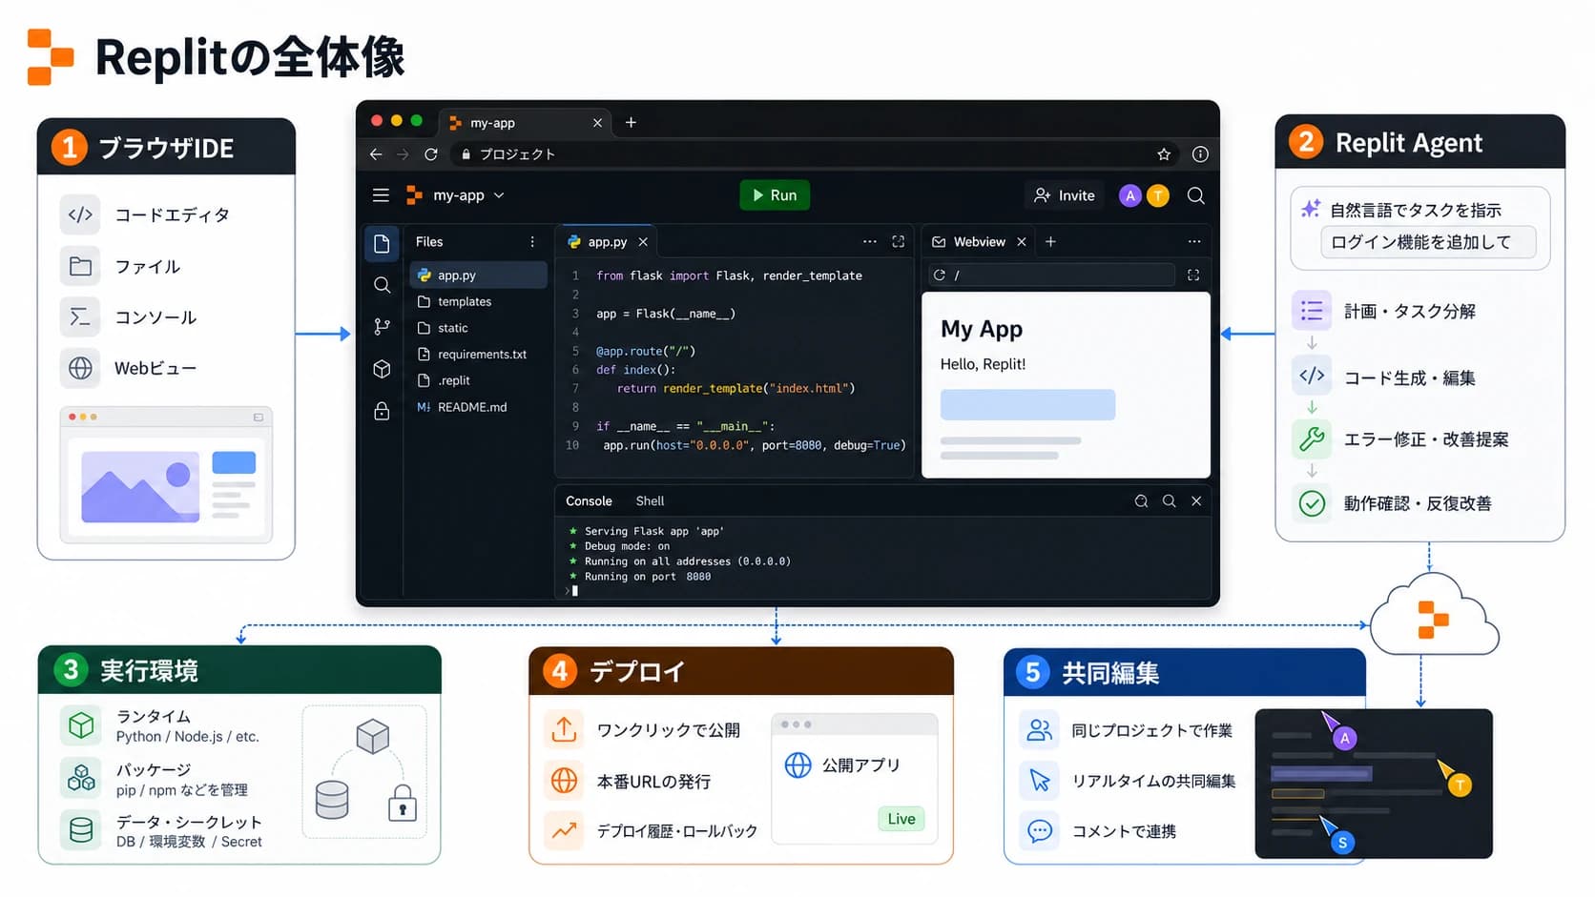Click the コンソール terminal icon

tap(80, 317)
